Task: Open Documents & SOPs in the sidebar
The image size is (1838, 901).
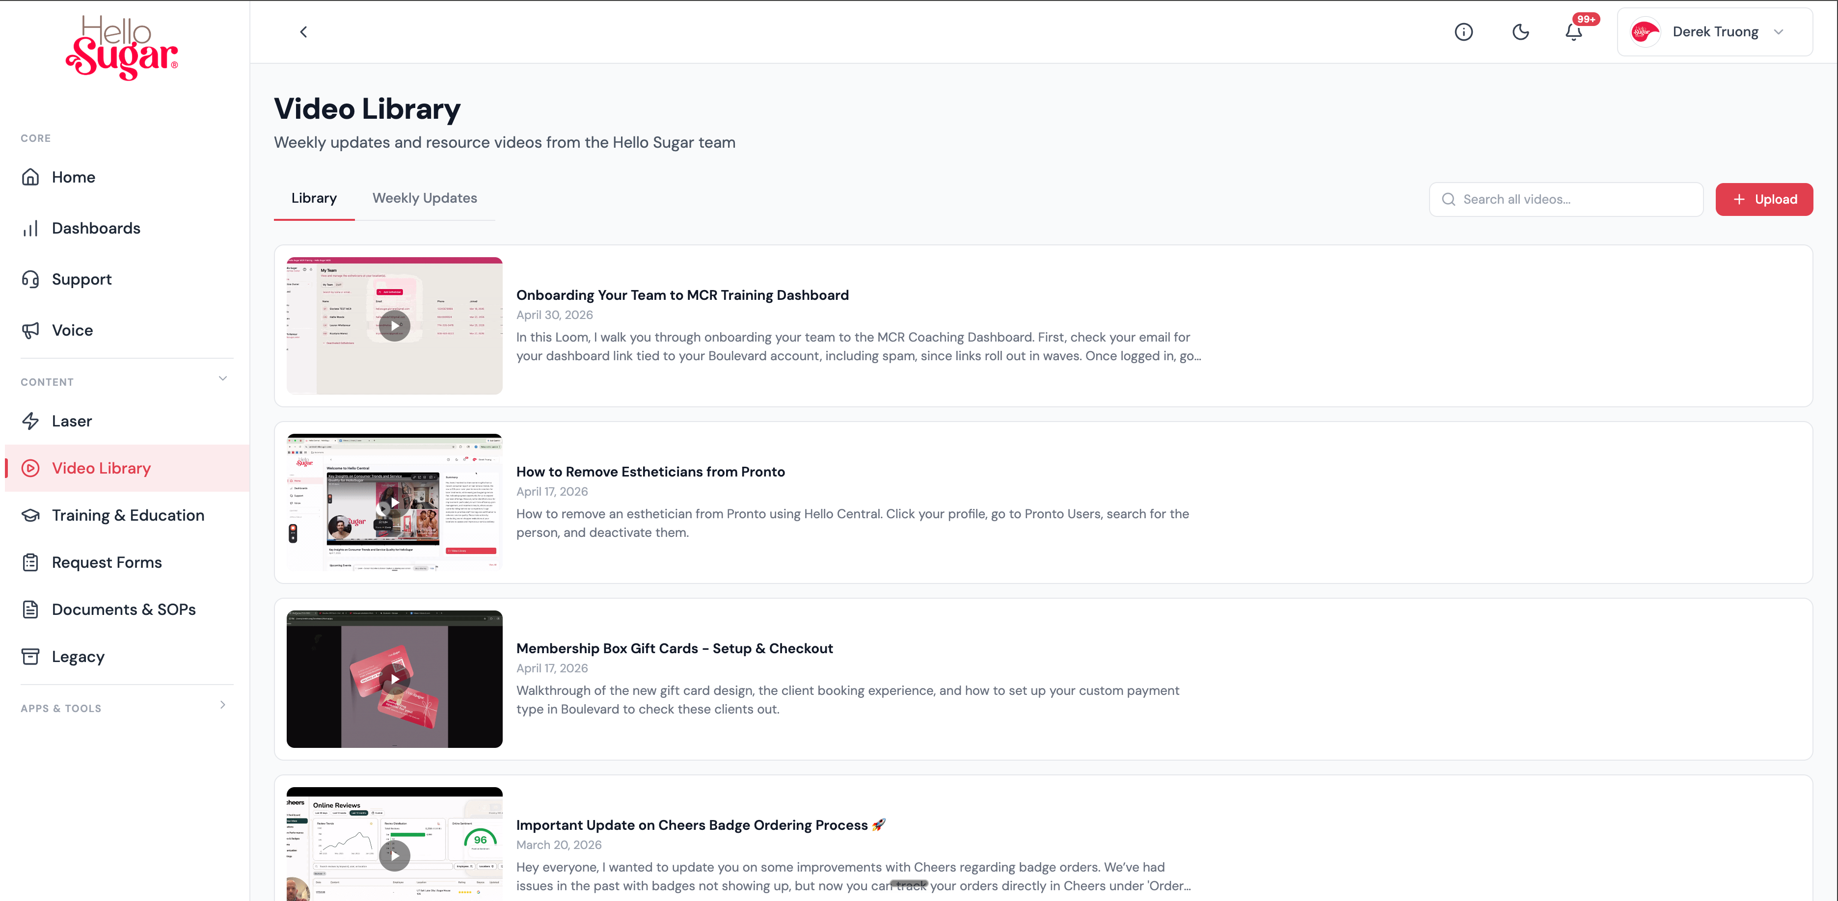Action: click(x=127, y=609)
